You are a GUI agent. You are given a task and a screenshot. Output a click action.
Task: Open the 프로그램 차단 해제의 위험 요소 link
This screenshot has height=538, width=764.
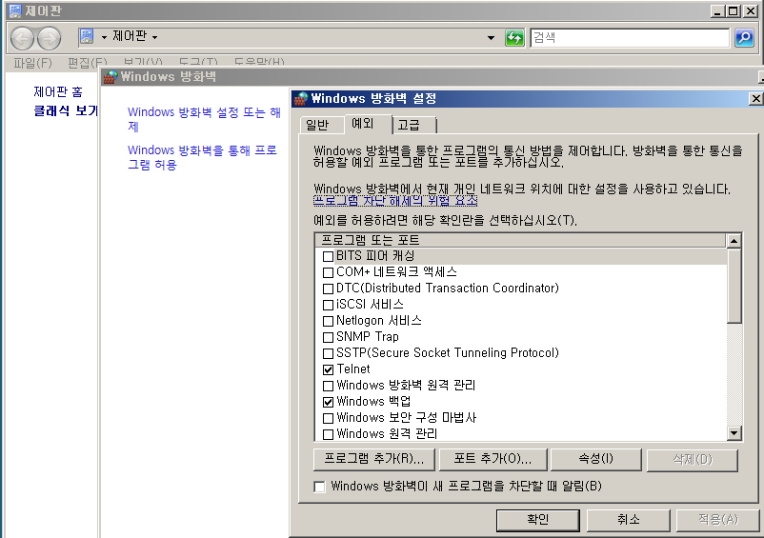click(x=395, y=201)
